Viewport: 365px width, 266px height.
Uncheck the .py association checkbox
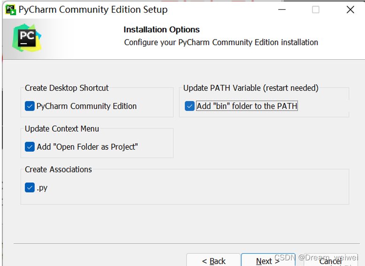point(30,187)
